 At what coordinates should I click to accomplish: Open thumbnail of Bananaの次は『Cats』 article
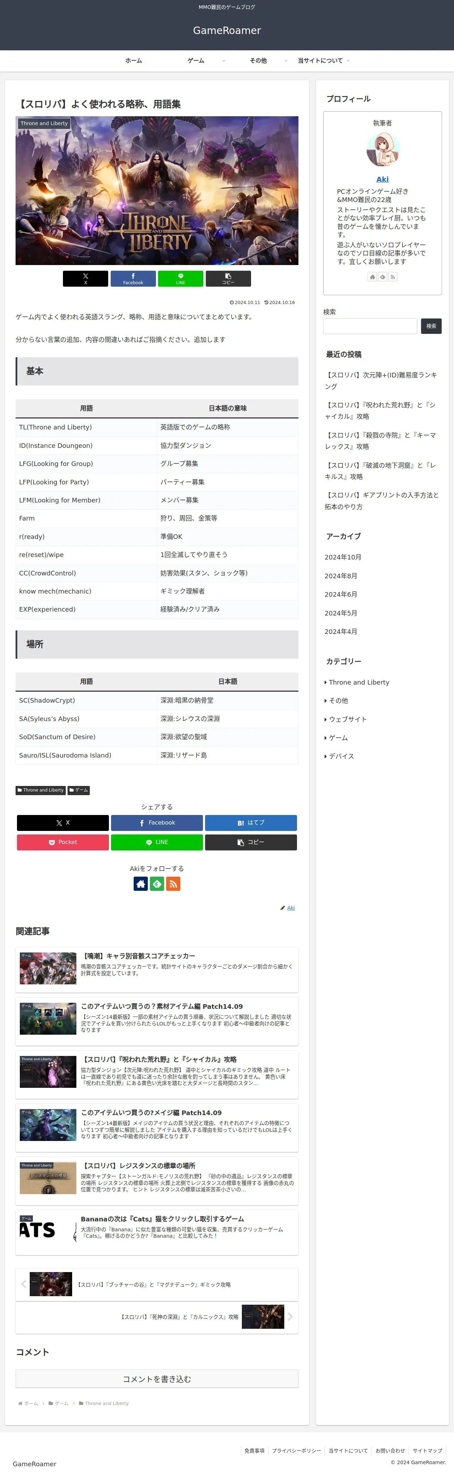pos(48,1231)
